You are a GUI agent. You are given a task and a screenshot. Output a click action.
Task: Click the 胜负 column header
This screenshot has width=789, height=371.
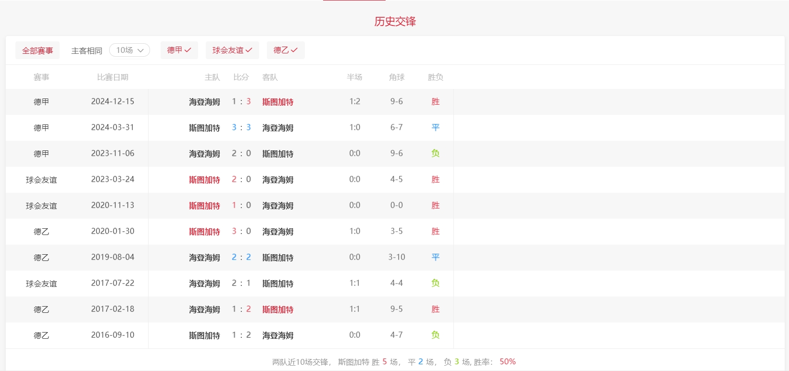click(x=435, y=77)
